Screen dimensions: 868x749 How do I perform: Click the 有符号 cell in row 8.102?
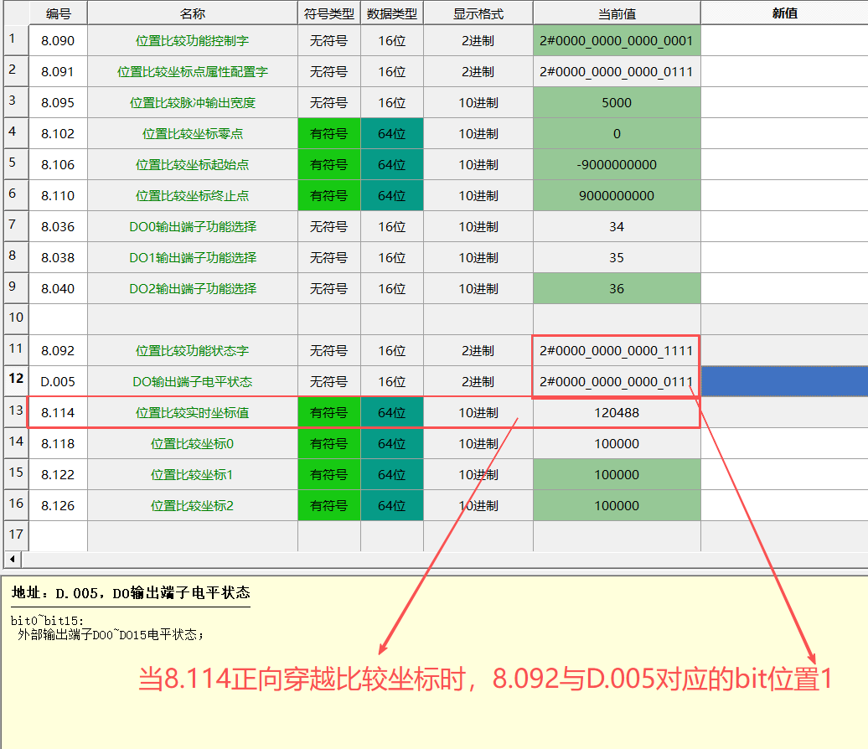328,133
